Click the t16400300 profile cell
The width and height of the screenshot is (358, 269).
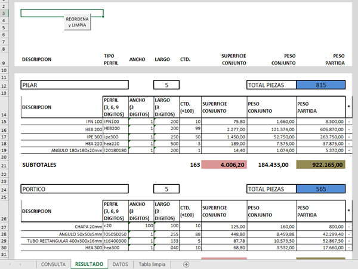pos(116,241)
